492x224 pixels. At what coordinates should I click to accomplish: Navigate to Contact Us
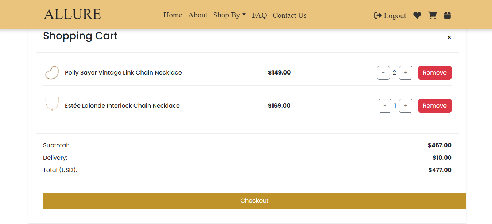click(289, 15)
